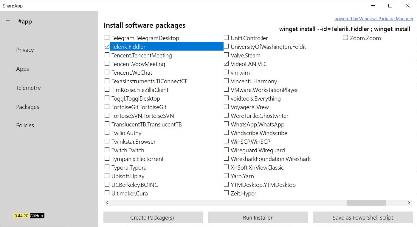Check Ubisoft.Uplay package

(x=107, y=176)
